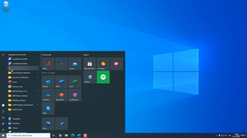
Task: Launch the Solitaire tile
Action: coord(90,77)
